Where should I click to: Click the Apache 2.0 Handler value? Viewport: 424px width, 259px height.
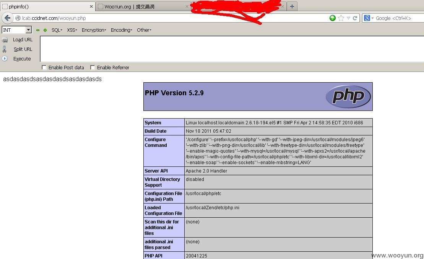coord(206,171)
